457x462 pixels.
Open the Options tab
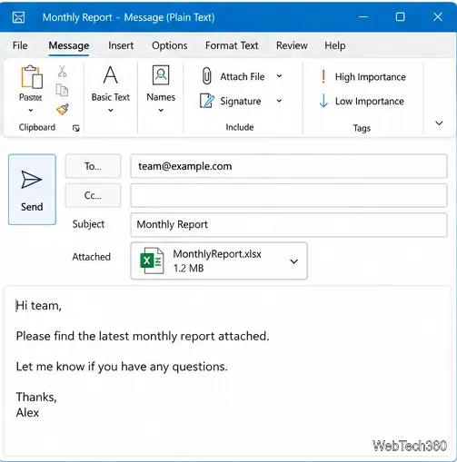(x=170, y=45)
